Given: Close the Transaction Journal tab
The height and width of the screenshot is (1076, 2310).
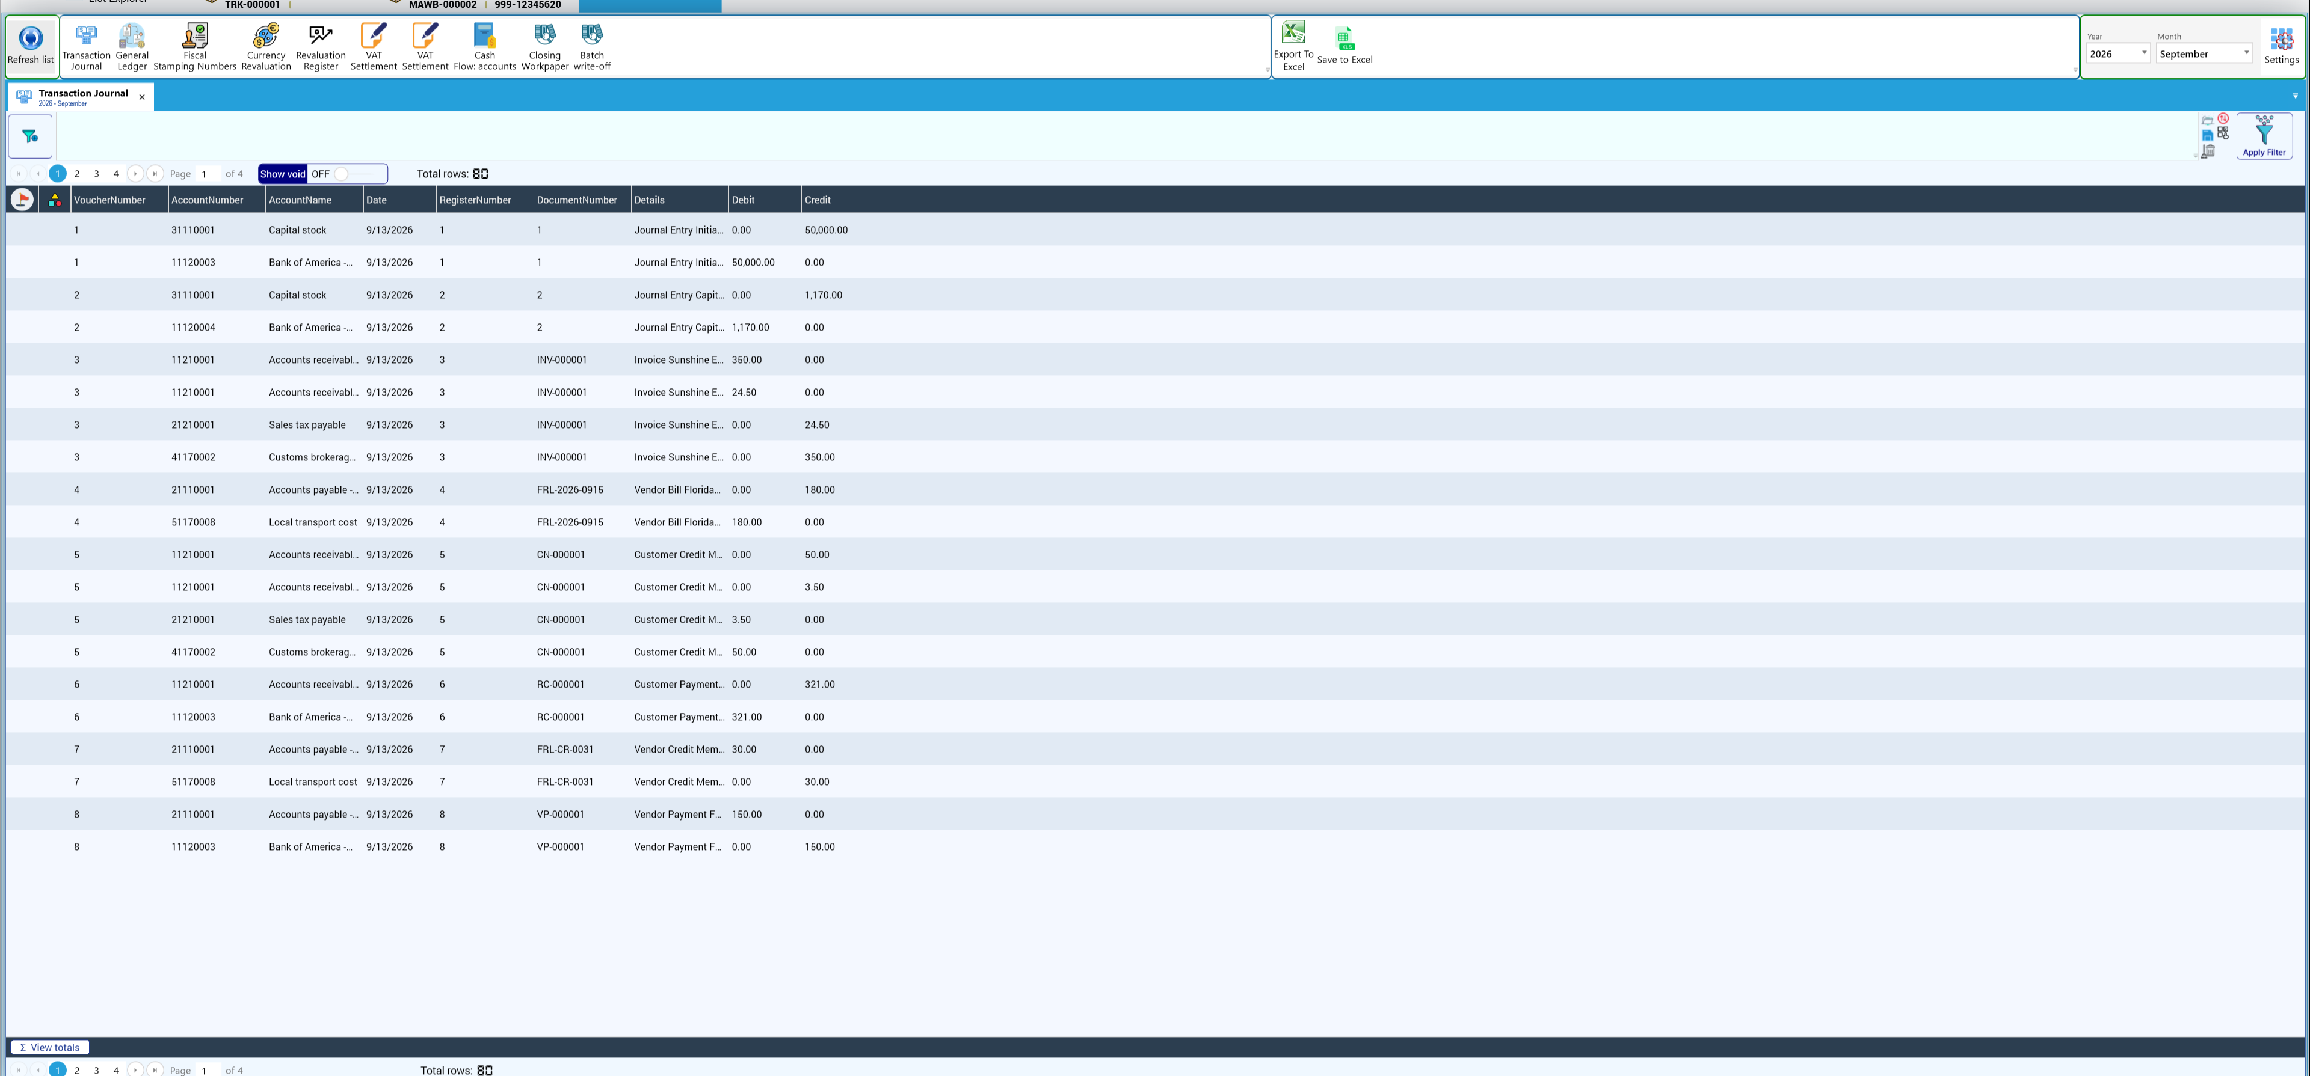Looking at the screenshot, I should [x=142, y=97].
